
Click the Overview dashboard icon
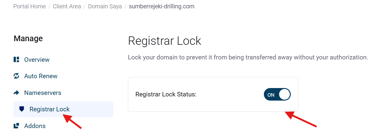tap(16, 60)
